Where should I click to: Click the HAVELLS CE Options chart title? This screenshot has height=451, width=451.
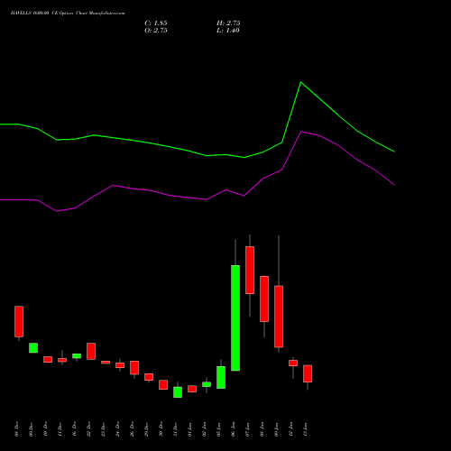point(68,13)
